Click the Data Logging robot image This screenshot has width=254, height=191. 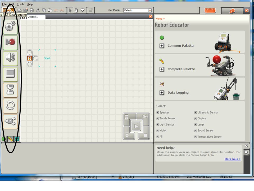pyautogui.click(x=227, y=89)
